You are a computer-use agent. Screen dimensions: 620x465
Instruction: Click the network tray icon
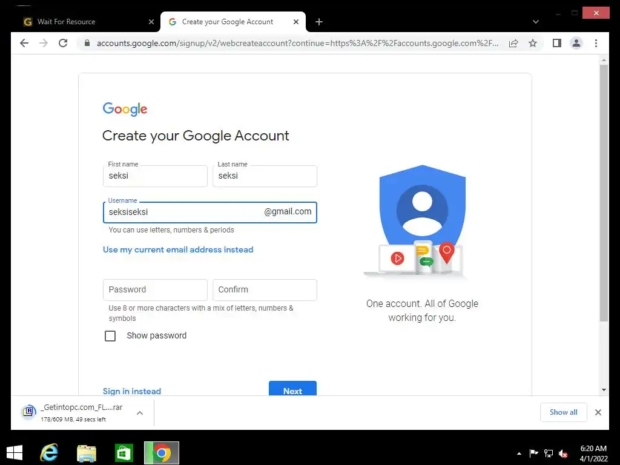point(549,453)
